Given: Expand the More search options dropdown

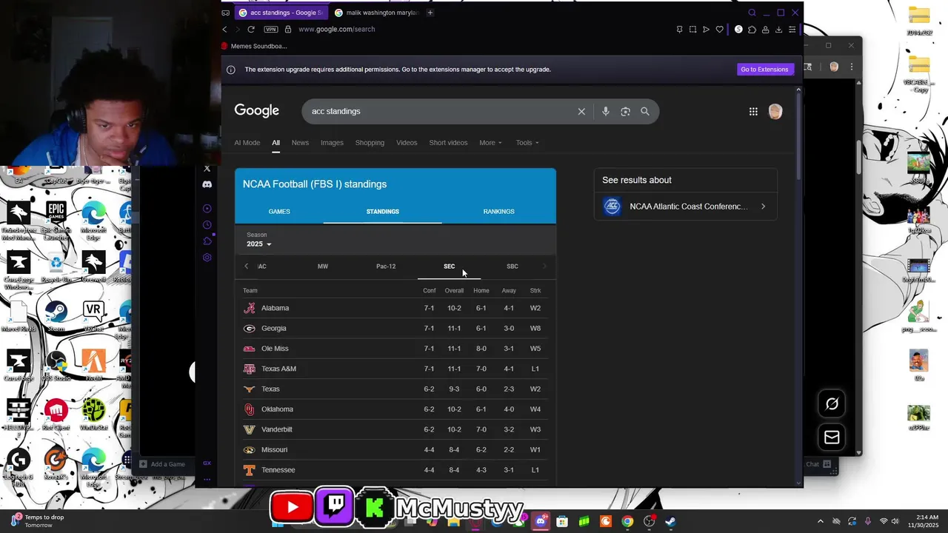Looking at the screenshot, I should tap(490, 142).
